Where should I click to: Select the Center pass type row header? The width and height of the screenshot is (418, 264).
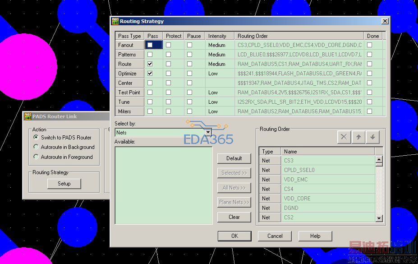point(130,83)
